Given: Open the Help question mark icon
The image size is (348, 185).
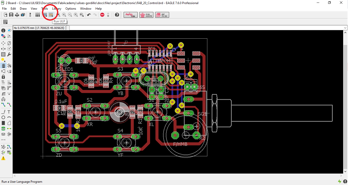Looking at the screenshot, I should 117,15.
